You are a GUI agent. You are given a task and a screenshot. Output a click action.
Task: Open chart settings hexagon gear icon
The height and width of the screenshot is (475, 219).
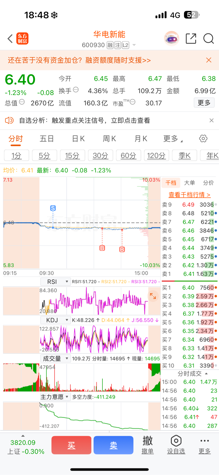point(203,139)
